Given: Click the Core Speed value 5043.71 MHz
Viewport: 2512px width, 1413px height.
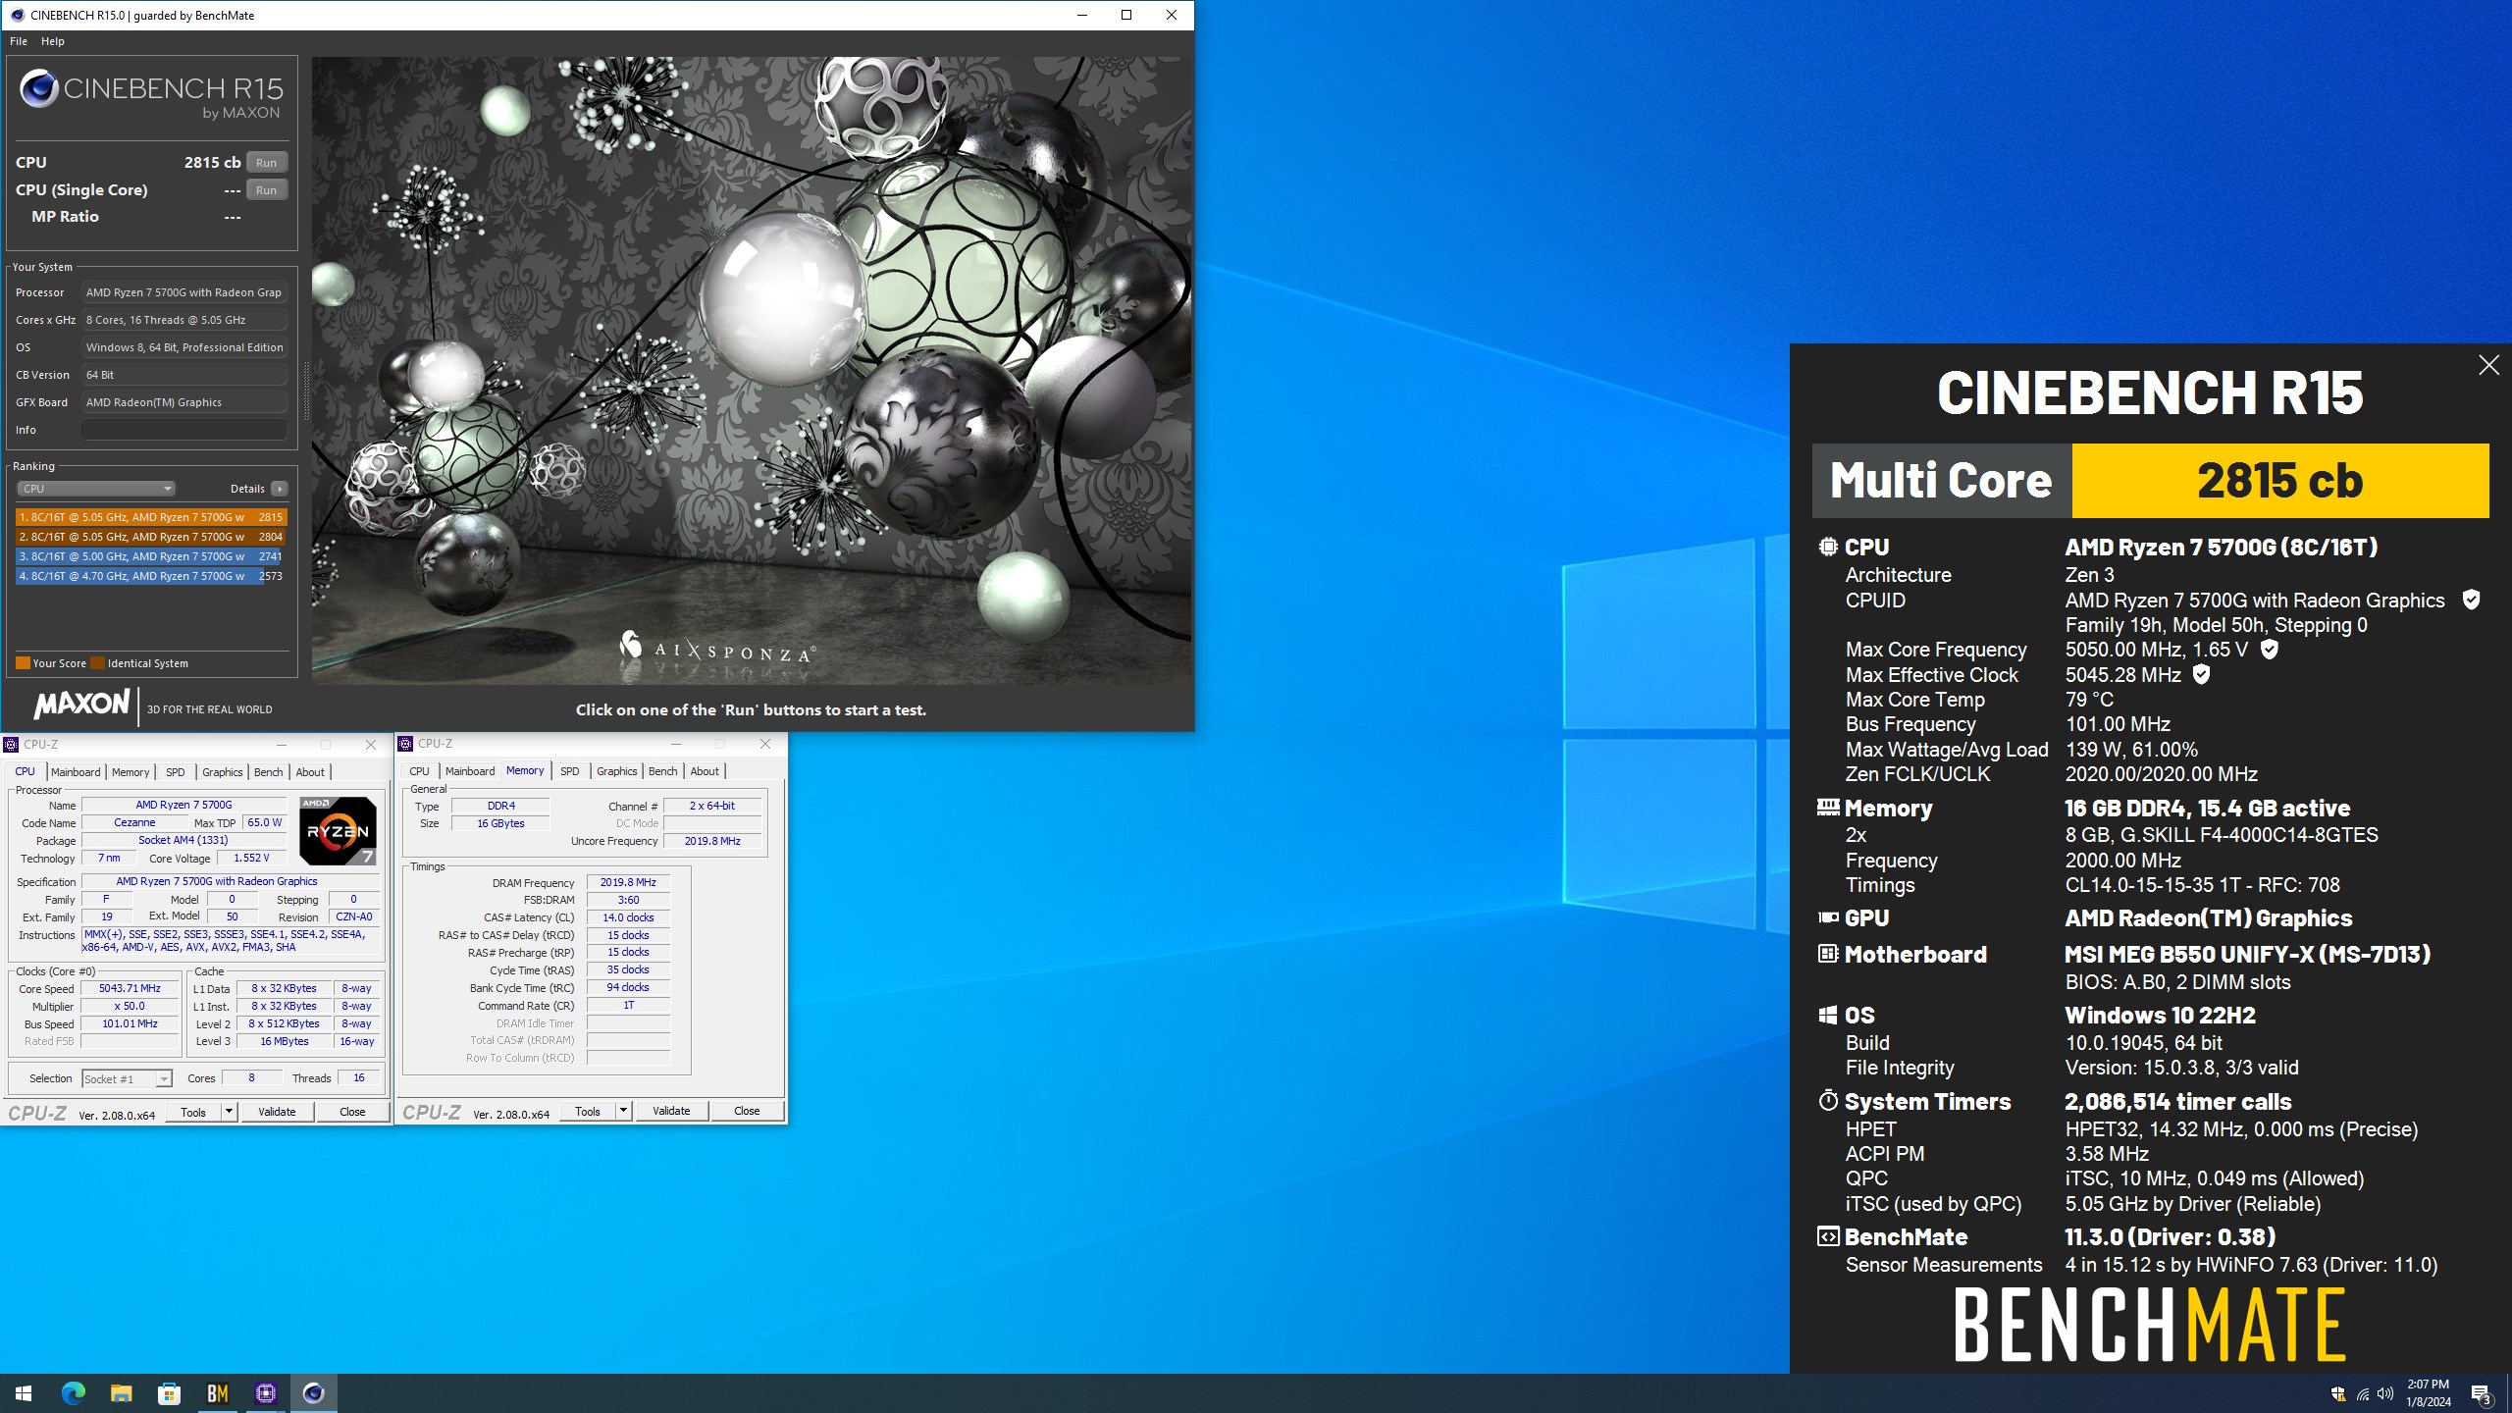Looking at the screenshot, I should [x=130, y=988].
